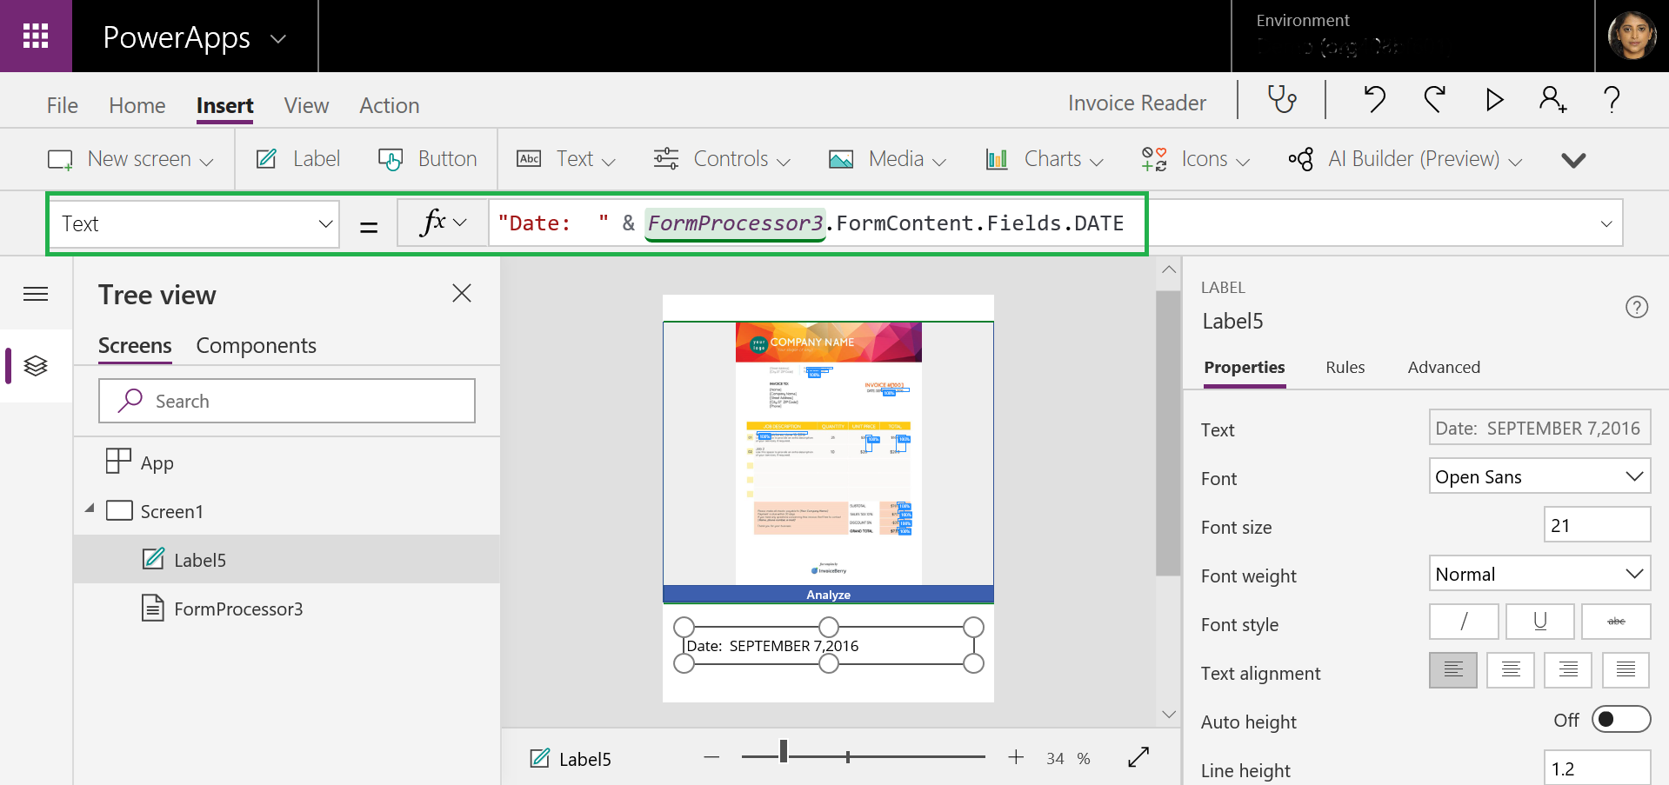Insert a Button control
Viewport: 1669px width, 785px height.
pyautogui.click(x=428, y=159)
